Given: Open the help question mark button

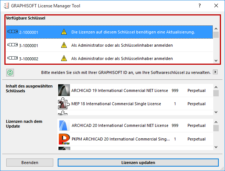Looking at the screenshot, I should [199, 6].
